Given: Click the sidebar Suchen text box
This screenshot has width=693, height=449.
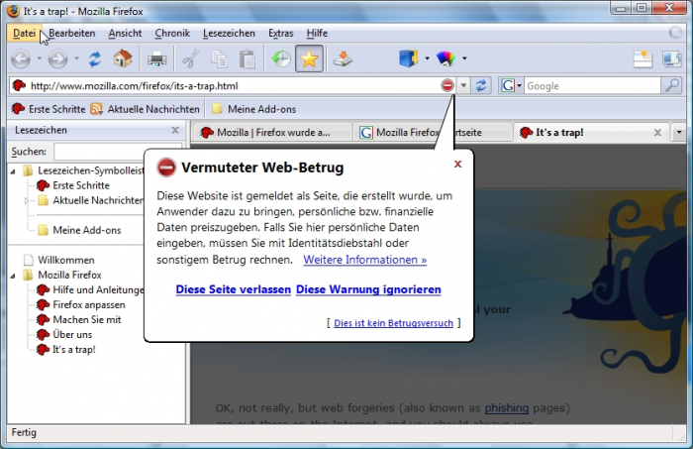Looking at the screenshot, I should point(118,152).
